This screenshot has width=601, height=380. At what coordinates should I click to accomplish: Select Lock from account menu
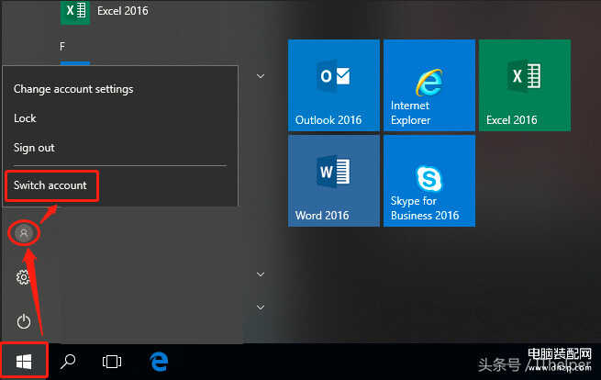point(25,118)
